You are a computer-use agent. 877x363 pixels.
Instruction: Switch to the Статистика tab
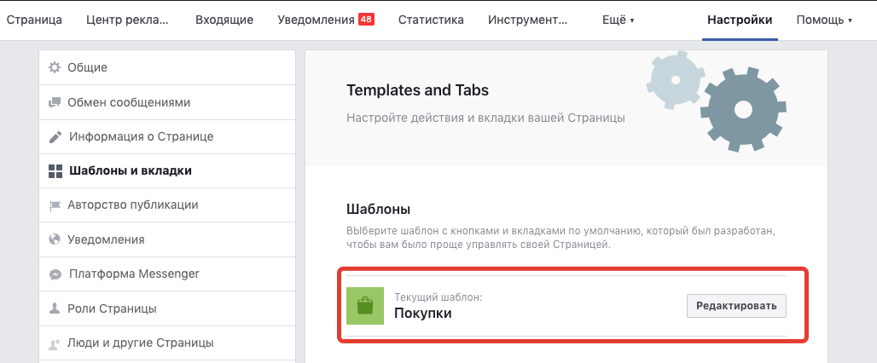pos(431,20)
